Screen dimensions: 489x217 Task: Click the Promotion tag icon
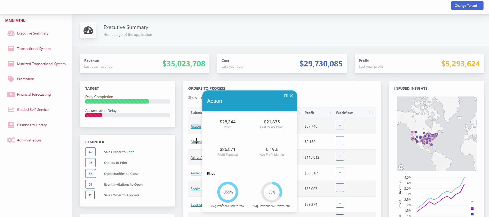click(11, 79)
